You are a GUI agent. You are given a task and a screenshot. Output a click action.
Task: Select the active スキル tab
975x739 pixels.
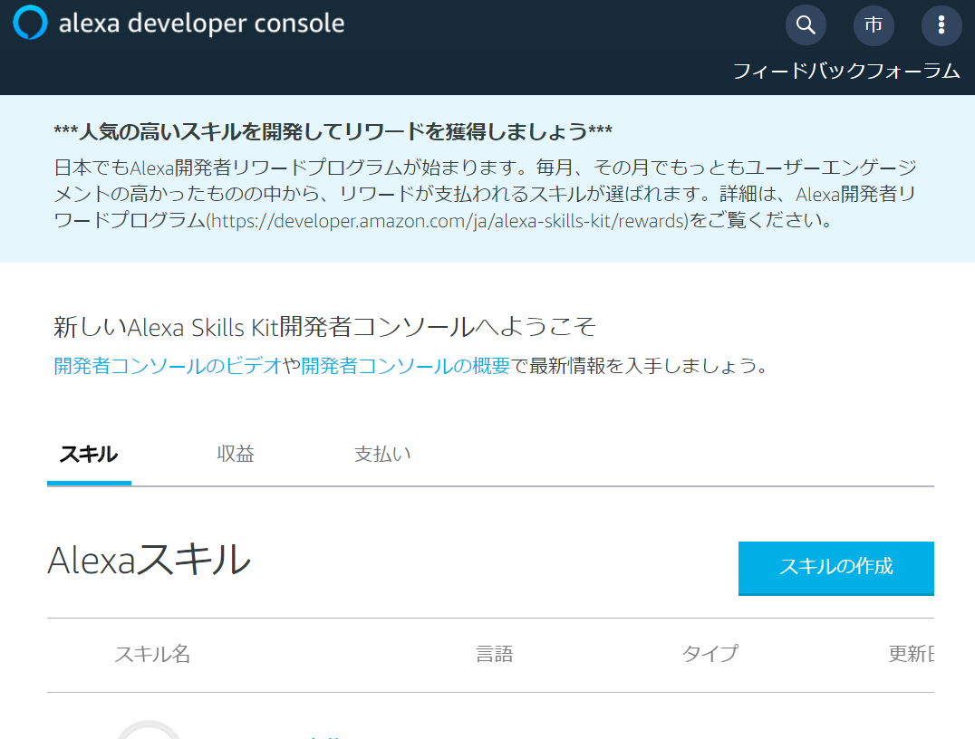(x=89, y=455)
